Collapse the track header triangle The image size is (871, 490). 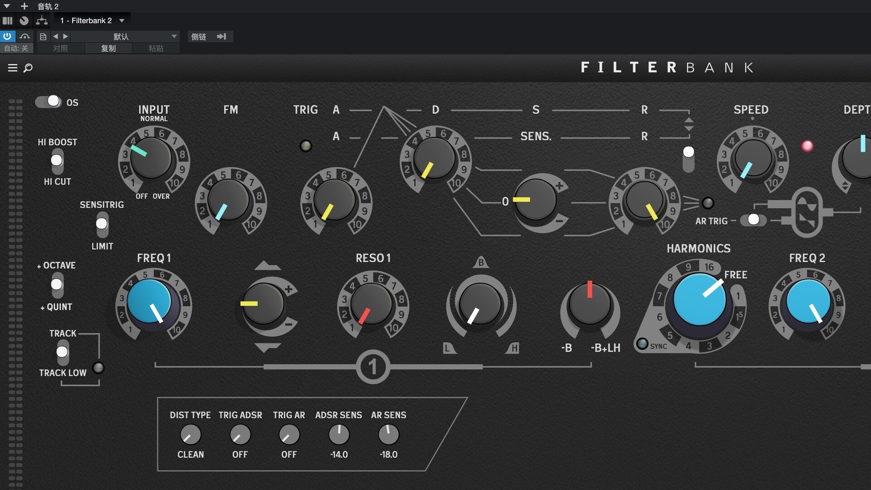click(7, 6)
